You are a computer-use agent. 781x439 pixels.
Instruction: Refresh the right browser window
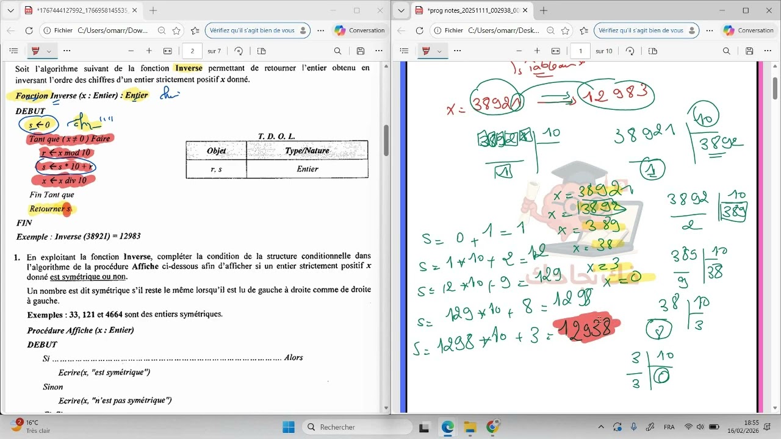click(x=419, y=30)
